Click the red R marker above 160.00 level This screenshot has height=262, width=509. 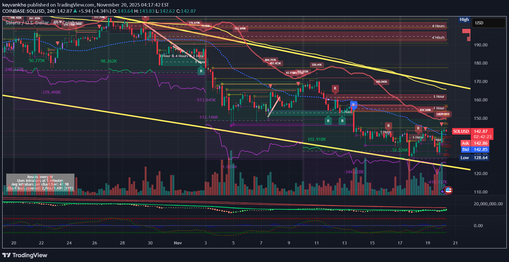coord(335,89)
